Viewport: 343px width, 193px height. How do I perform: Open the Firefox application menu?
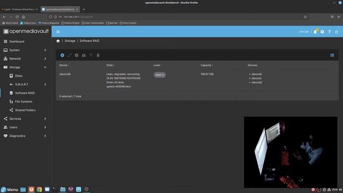tap(338, 17)
